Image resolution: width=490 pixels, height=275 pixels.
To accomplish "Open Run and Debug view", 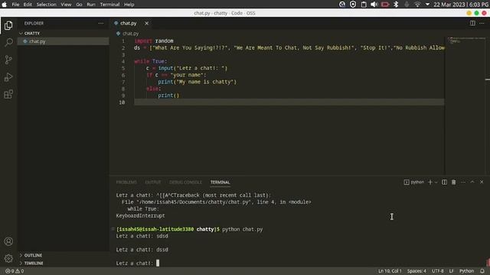I will [x=8, y=77].
